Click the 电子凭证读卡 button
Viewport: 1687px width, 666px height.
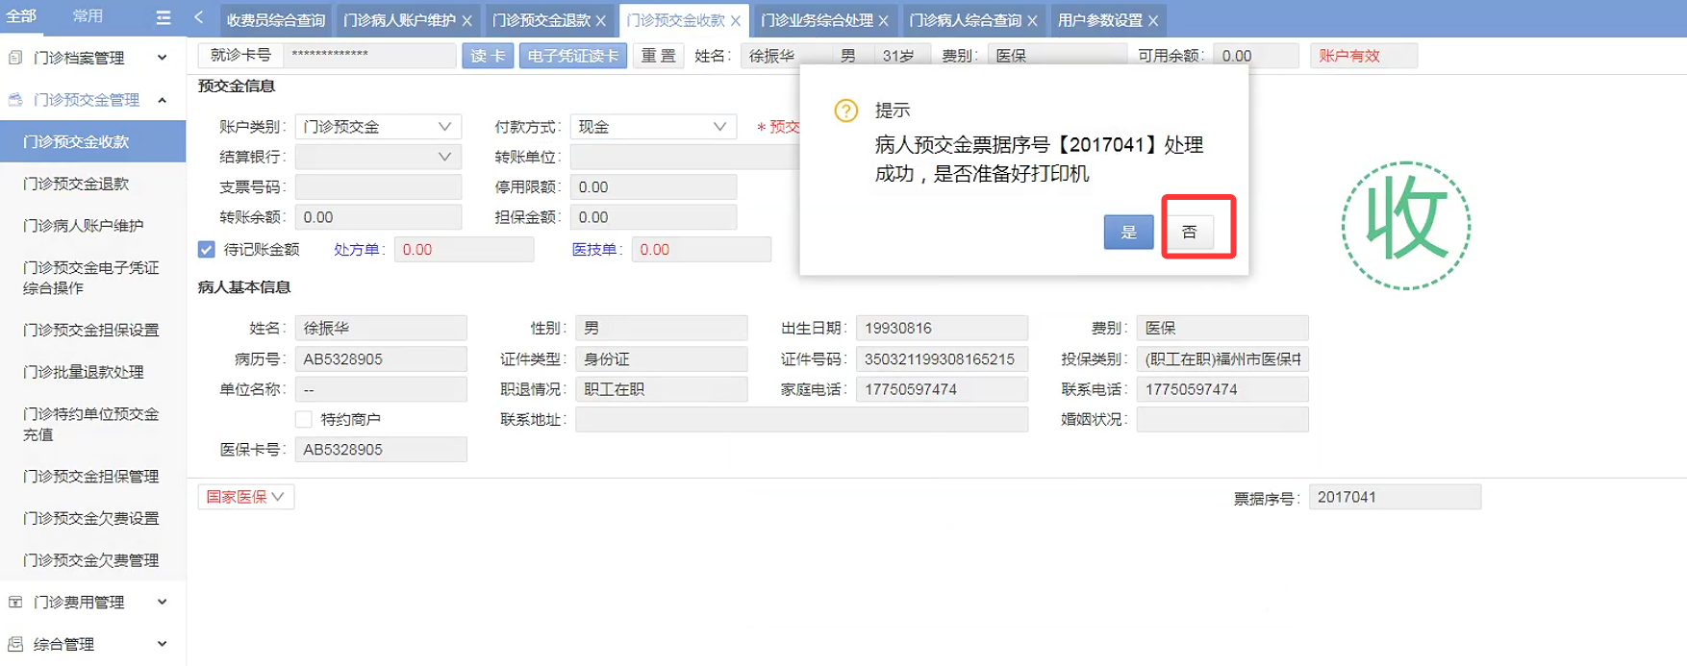point(573,56)
